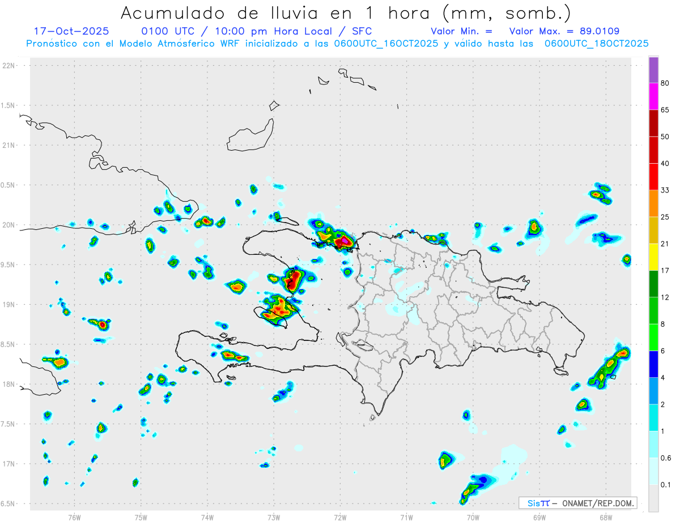Select the date text '17-Oct-2025'
The width and height of the screenshot is (680, 525).
71,31
